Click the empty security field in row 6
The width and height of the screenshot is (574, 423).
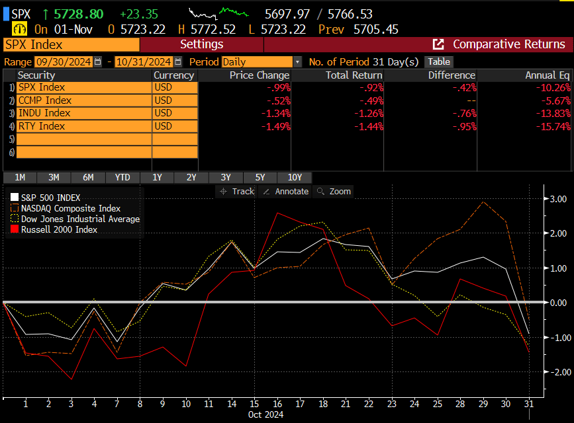tap(84, 152)
